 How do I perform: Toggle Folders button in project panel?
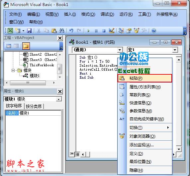point(26,46)
